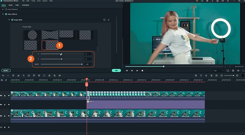Image resolution: width=245 pixels, height=135 pixels.
Task: Expand the Auto Enhance section arrow
Action: tap(3, 9)
